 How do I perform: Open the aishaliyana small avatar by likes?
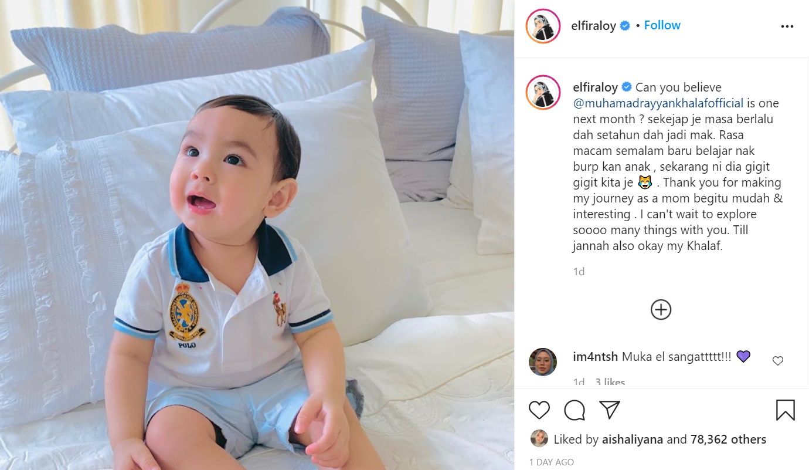[x=539, y=438]
